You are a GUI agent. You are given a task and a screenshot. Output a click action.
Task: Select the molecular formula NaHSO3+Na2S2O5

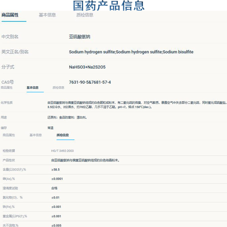click(x=87, y=67)
